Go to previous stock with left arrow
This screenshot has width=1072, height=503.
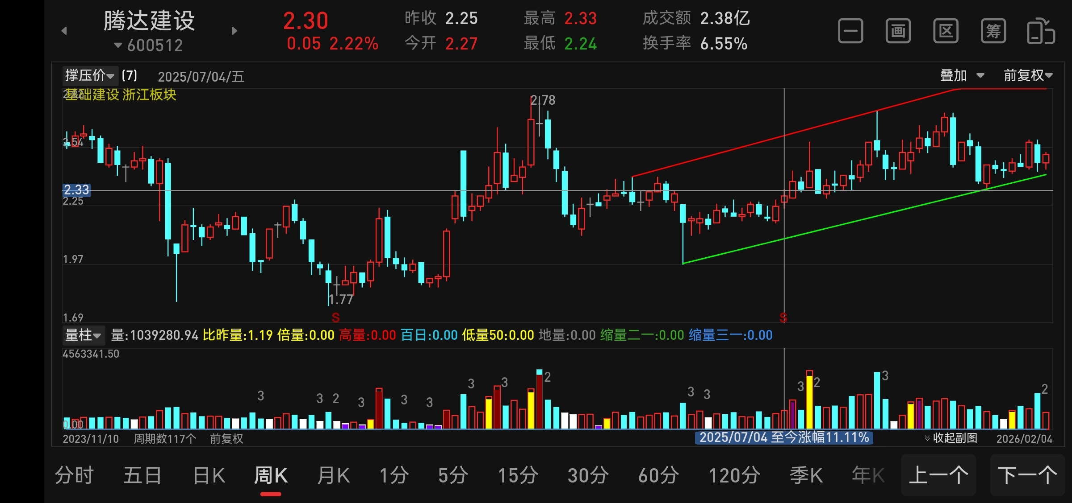(64, 31)
